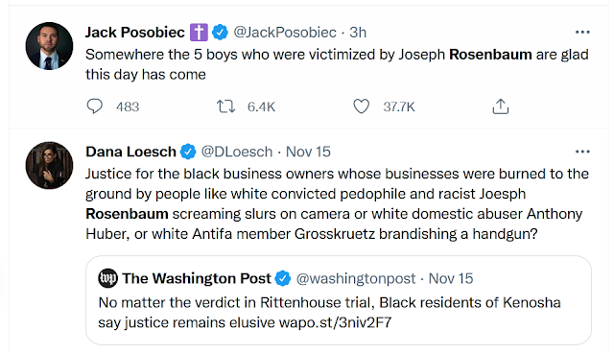Like Jack Posobiec's tweet
Viewport: 614px width, 353px height.
click(361, 106)
